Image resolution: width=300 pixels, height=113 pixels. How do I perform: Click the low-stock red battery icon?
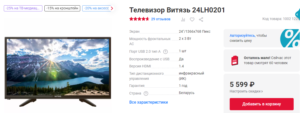click(235, 61)
